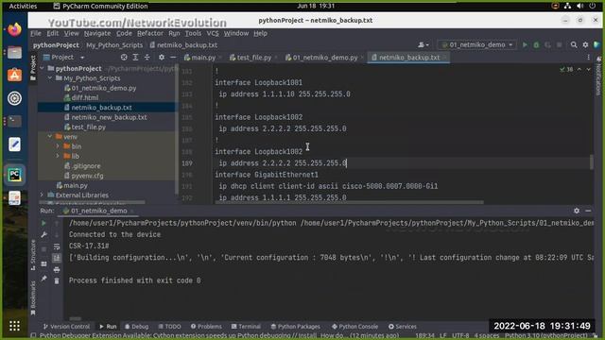
Task: Open the File menu
Action: (36, 34)
